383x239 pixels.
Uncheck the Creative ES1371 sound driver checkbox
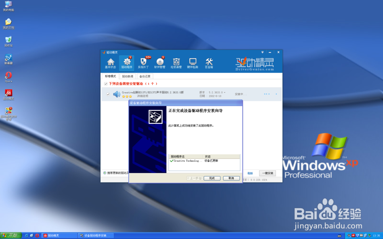click(108, 94)
